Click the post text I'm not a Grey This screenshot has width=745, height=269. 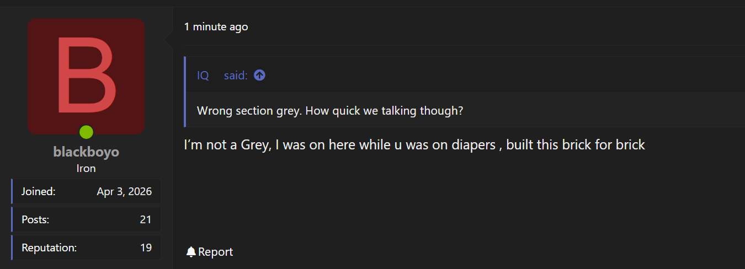pyautogui.click(x=227, y=146)
